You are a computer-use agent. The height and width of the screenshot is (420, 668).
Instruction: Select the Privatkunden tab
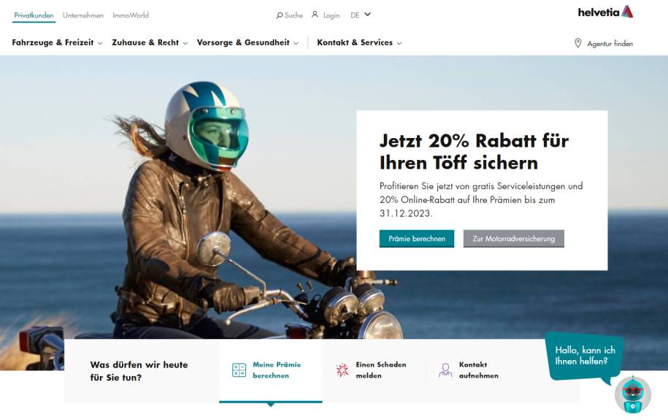click(34, 15)
